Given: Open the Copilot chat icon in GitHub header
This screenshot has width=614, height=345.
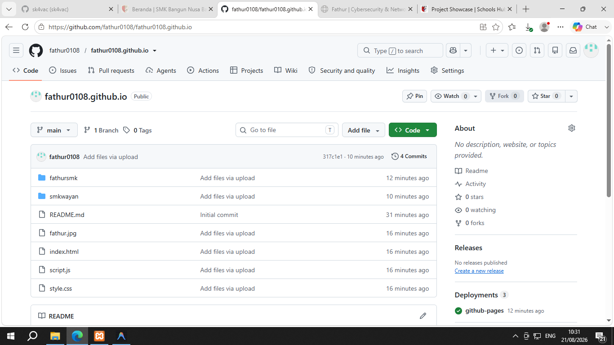Looking at the screenshot, I should tap(453, 50).
